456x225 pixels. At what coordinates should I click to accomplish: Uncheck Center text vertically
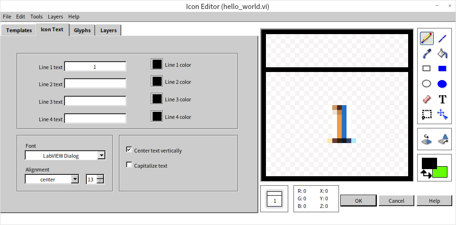[x=129, y=150]
